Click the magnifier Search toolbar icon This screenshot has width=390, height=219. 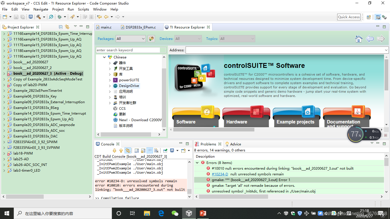(x=51, y=17)
